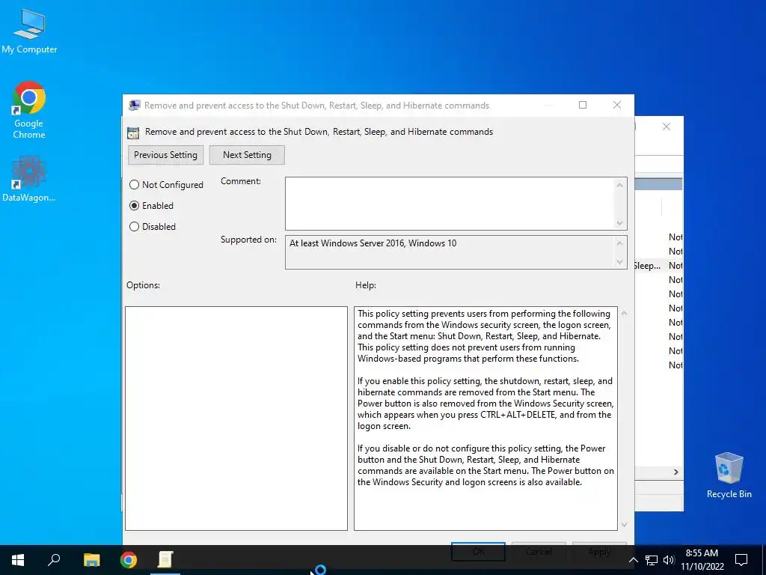The width and height of the screenshot is (766, 575).
Task: Open the notification center icon
Action: (741, 560)
